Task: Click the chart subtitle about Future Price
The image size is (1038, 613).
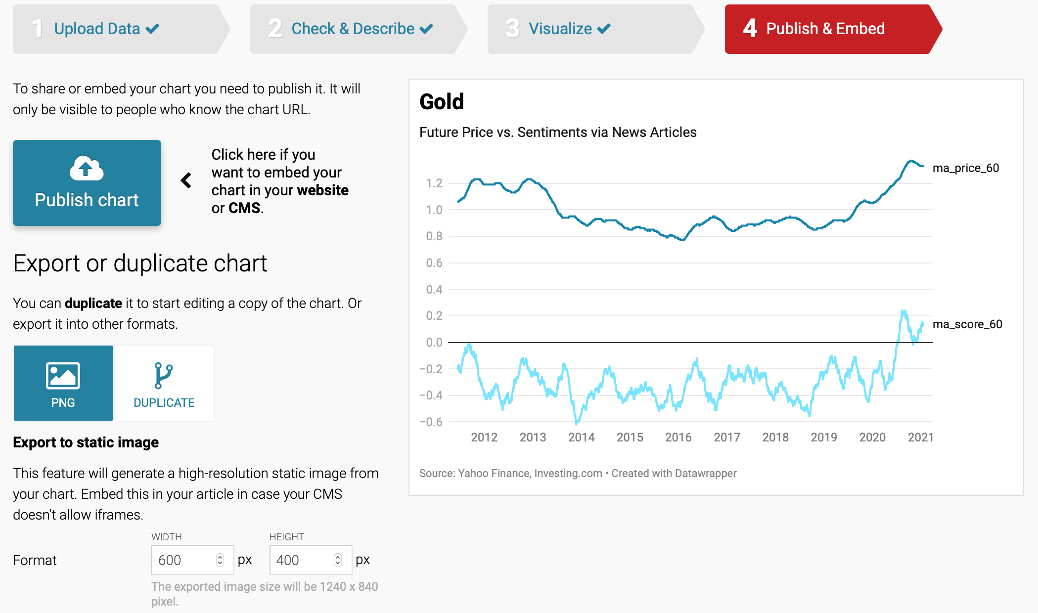Action: coord(558,132)
